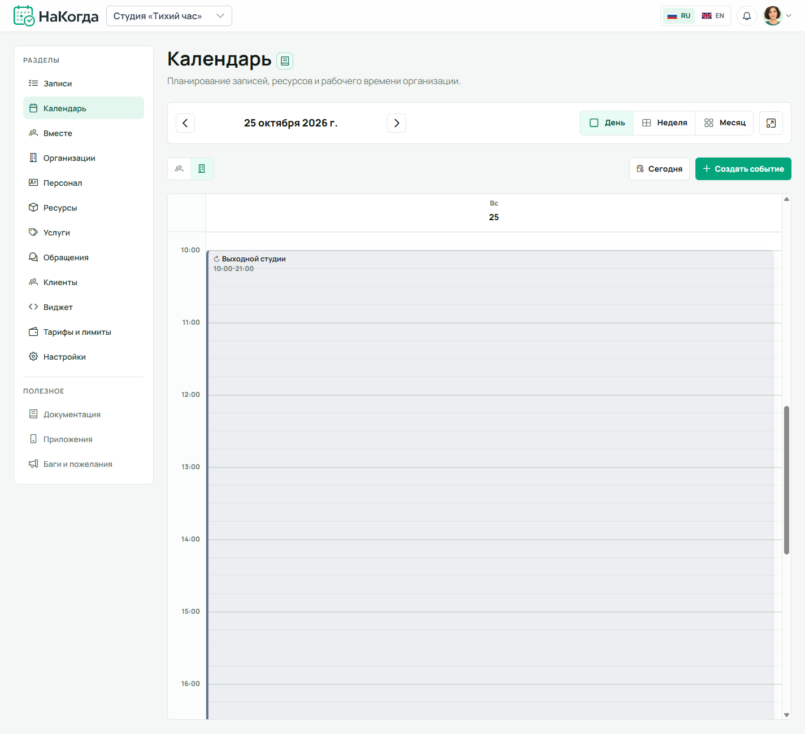
Task: Open Документация link
Action: pyautogui.click(x=84, y=414)
